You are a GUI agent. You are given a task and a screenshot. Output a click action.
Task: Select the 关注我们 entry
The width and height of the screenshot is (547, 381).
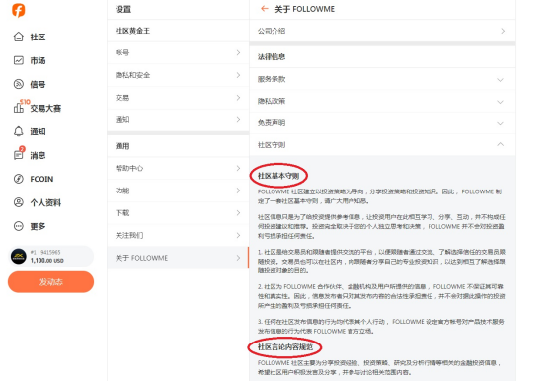pos(129,235)
